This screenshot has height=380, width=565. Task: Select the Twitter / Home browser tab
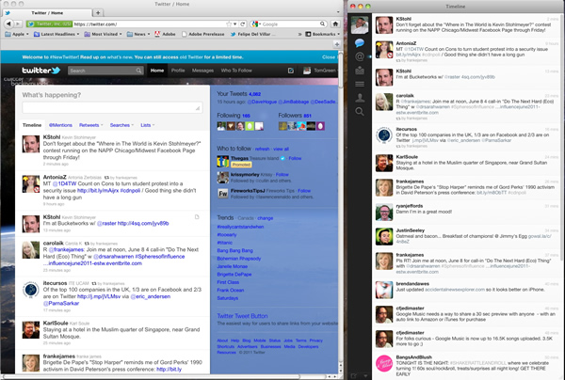(47, 13)
